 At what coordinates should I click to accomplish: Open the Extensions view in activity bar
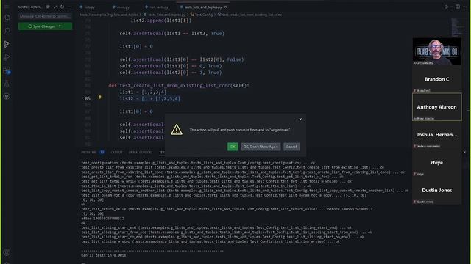point(7,70)
